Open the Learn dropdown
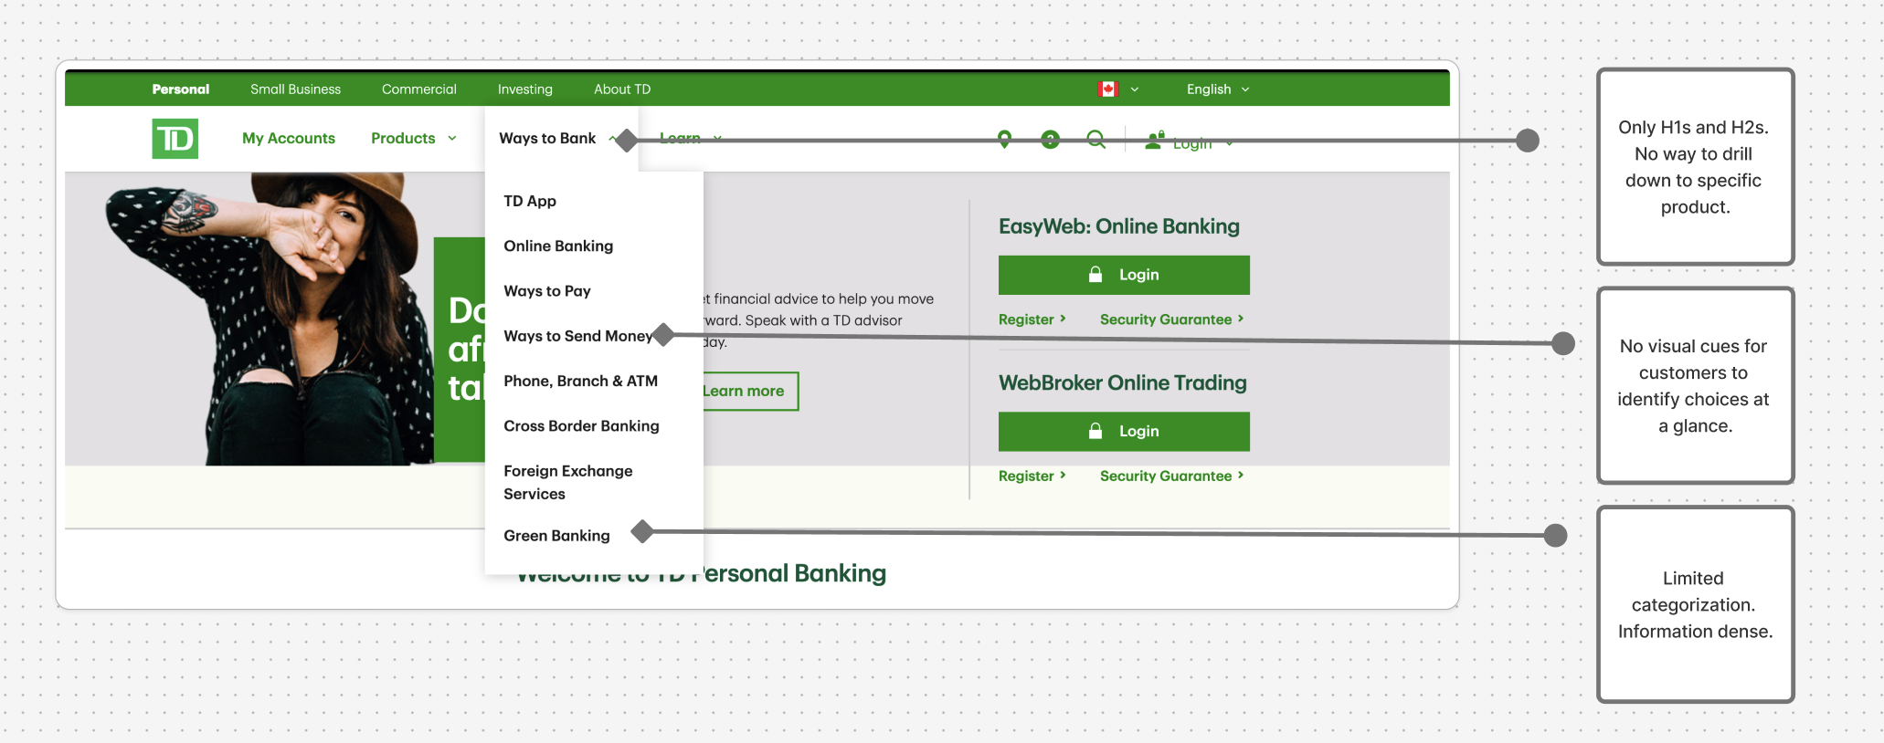Viewport: 1884px width, 743px height. point(690,139)
